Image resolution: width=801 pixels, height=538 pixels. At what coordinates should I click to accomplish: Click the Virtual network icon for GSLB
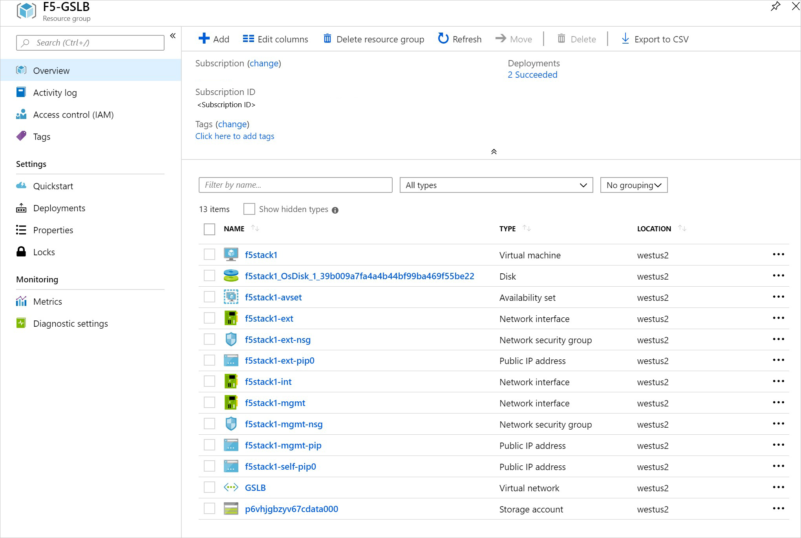pyautogui.click(x=230, y=487)
